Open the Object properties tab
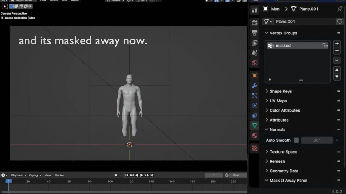This screenshot has height=194, width=346. (254, 76)
